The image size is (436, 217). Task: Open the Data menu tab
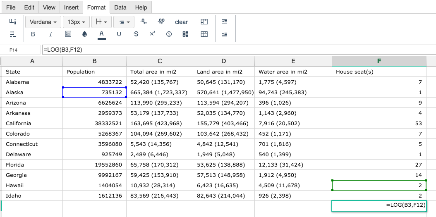120,7
